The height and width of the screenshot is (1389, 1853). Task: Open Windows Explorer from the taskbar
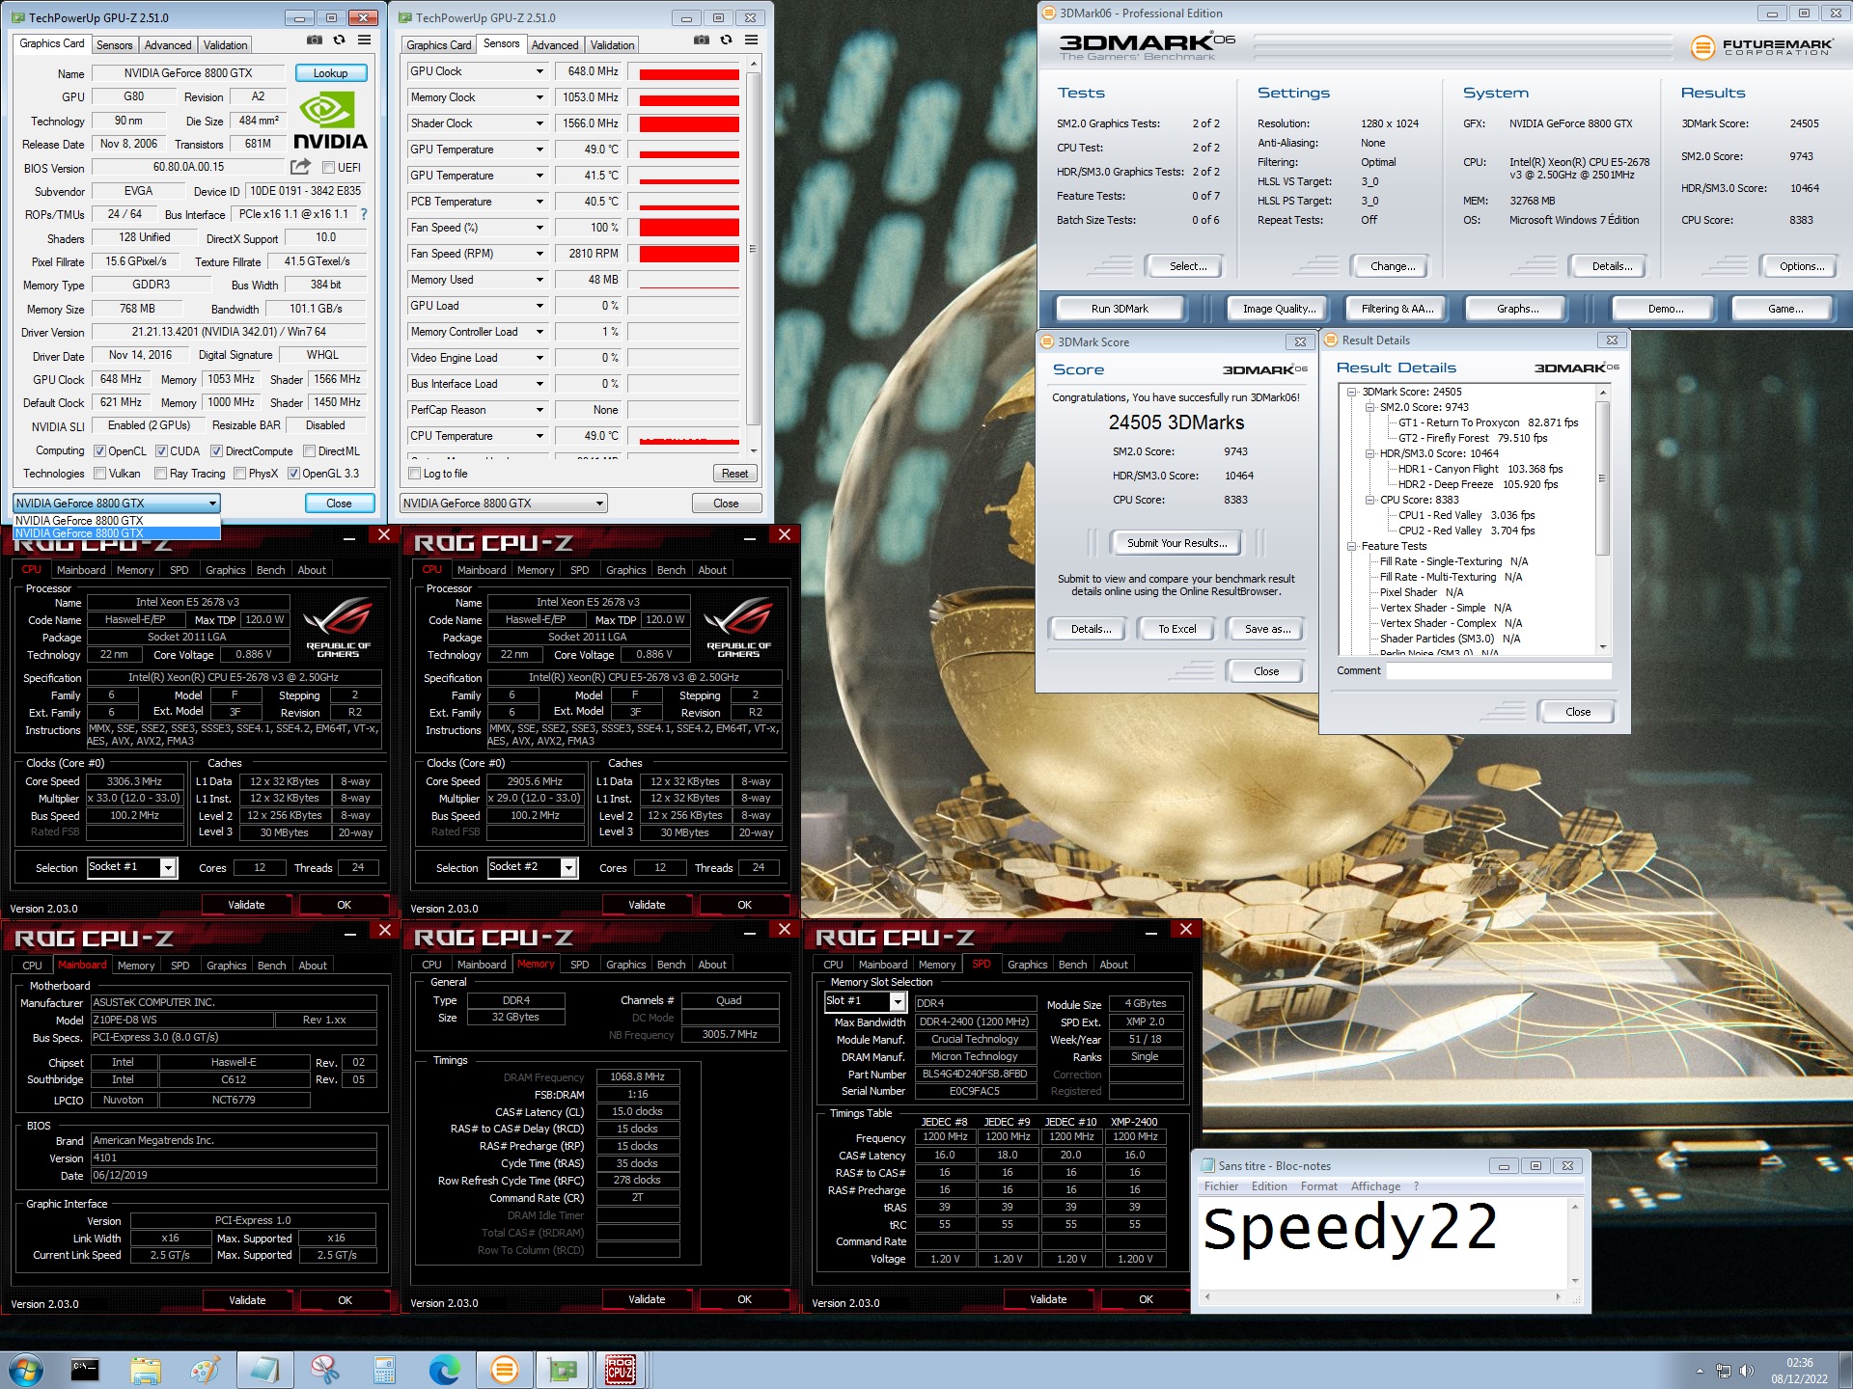[x=145, y=1369]
